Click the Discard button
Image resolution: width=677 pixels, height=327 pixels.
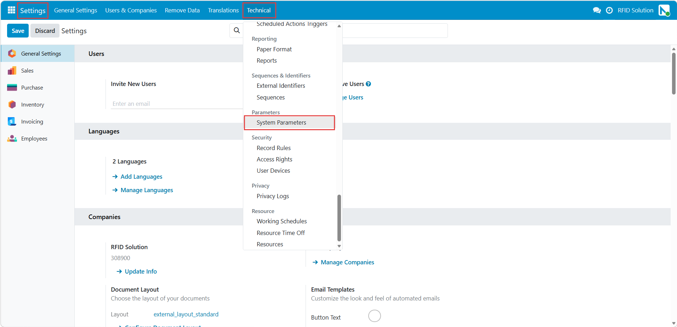coord(45,31)
